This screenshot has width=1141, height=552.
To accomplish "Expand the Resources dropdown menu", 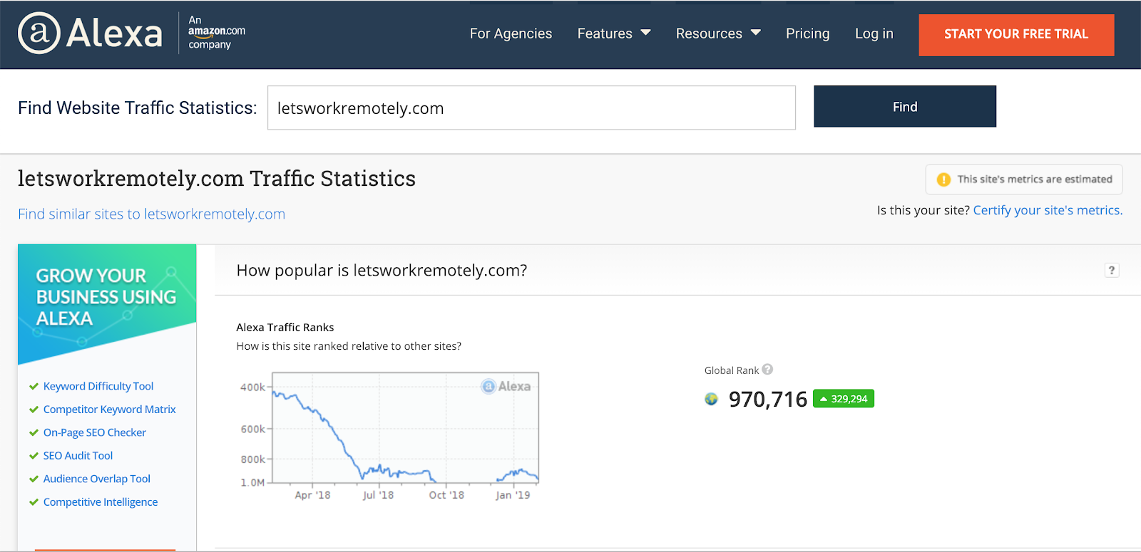I will (718, 33).
